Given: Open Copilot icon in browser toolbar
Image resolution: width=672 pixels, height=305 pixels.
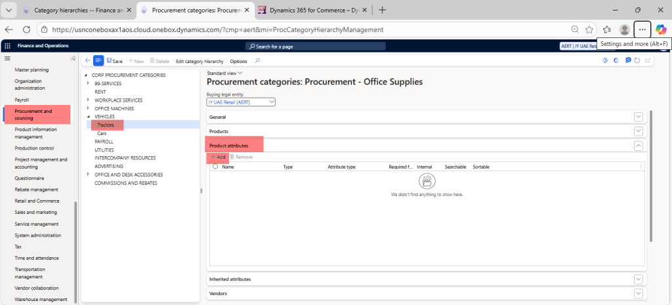Looking at the screenshot, I should click(x=661, y=30).
